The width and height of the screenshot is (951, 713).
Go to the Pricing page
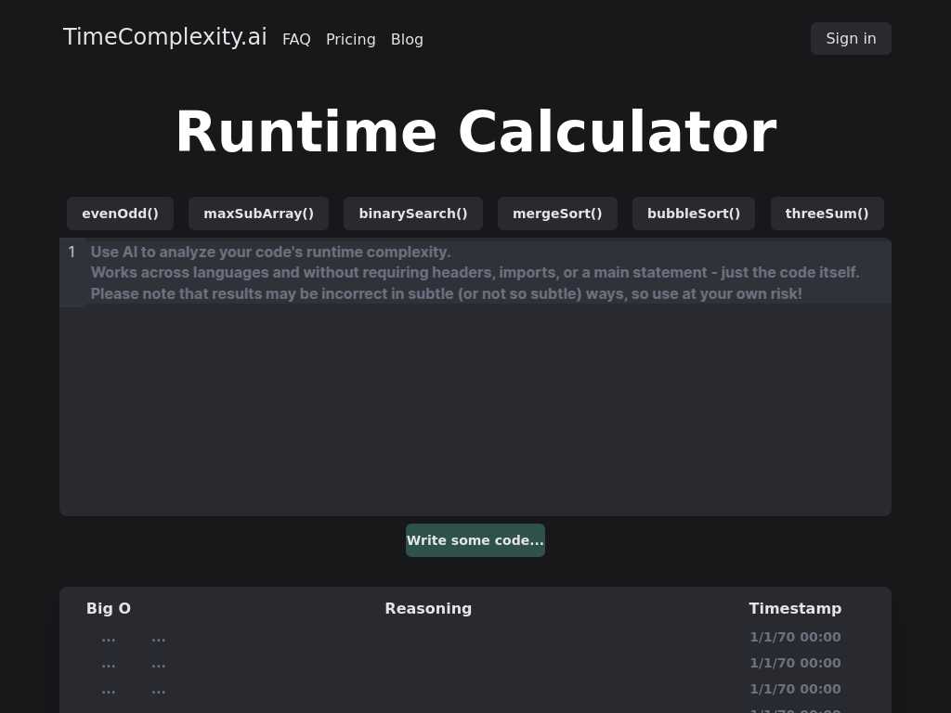(350, 39)
